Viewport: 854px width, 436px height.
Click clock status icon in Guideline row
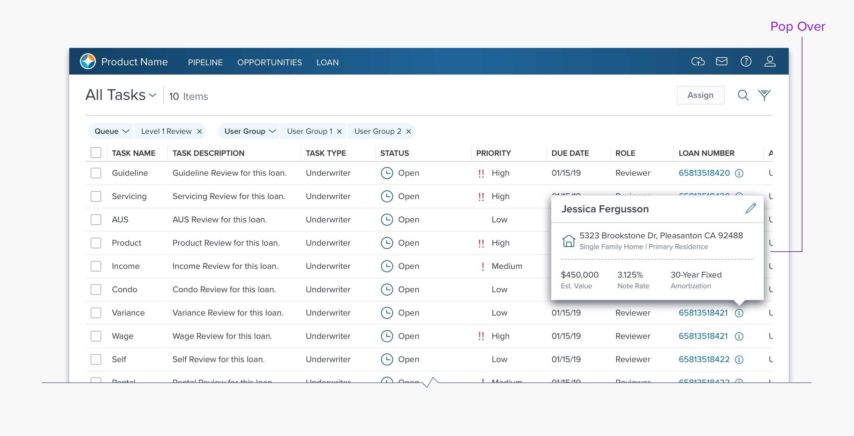[387, 173]
